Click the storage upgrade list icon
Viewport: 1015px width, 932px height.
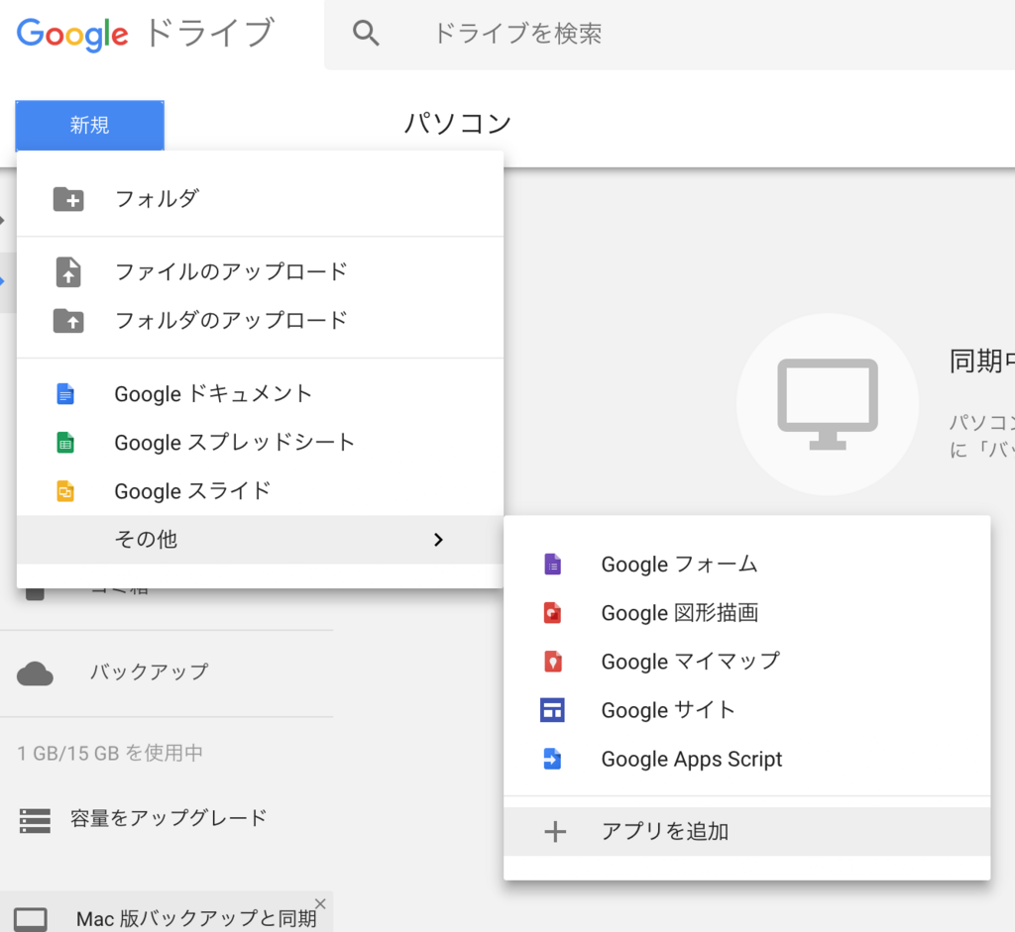coord(35,819)
